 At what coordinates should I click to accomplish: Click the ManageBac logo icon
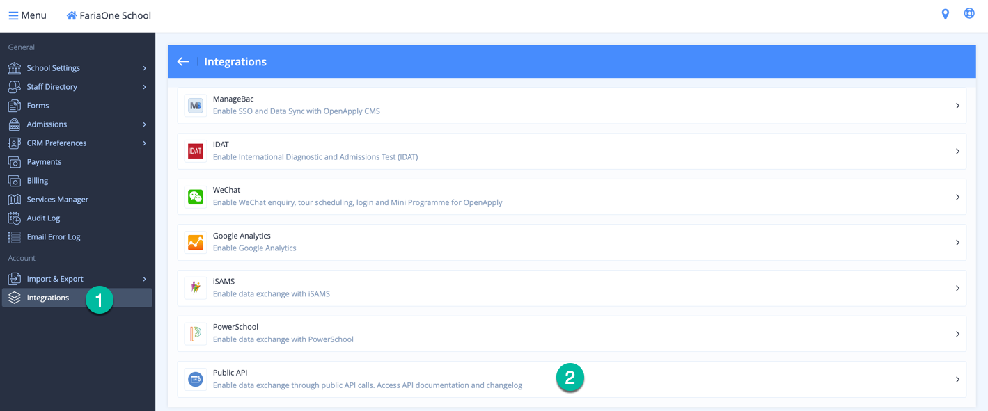pyautogui.click(x=196, y=106)
